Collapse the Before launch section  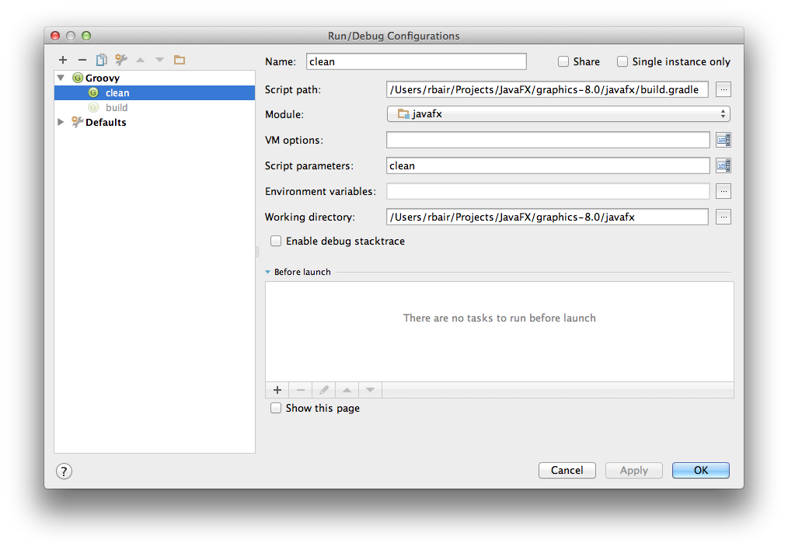tap(268, 272)
